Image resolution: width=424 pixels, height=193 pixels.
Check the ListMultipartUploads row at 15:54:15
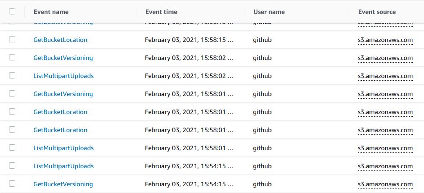click(x=12, y=165)
